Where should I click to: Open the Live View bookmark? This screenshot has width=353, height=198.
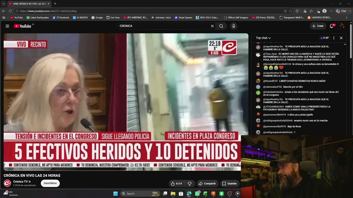113,18
